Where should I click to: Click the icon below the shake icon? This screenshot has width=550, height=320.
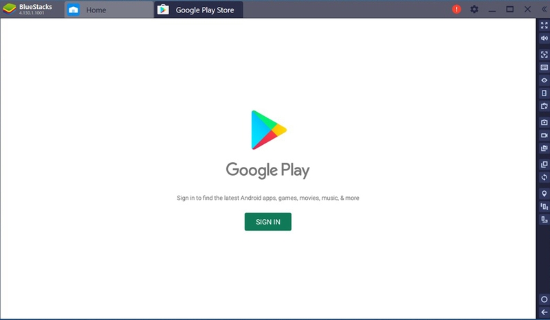[544, 220]
